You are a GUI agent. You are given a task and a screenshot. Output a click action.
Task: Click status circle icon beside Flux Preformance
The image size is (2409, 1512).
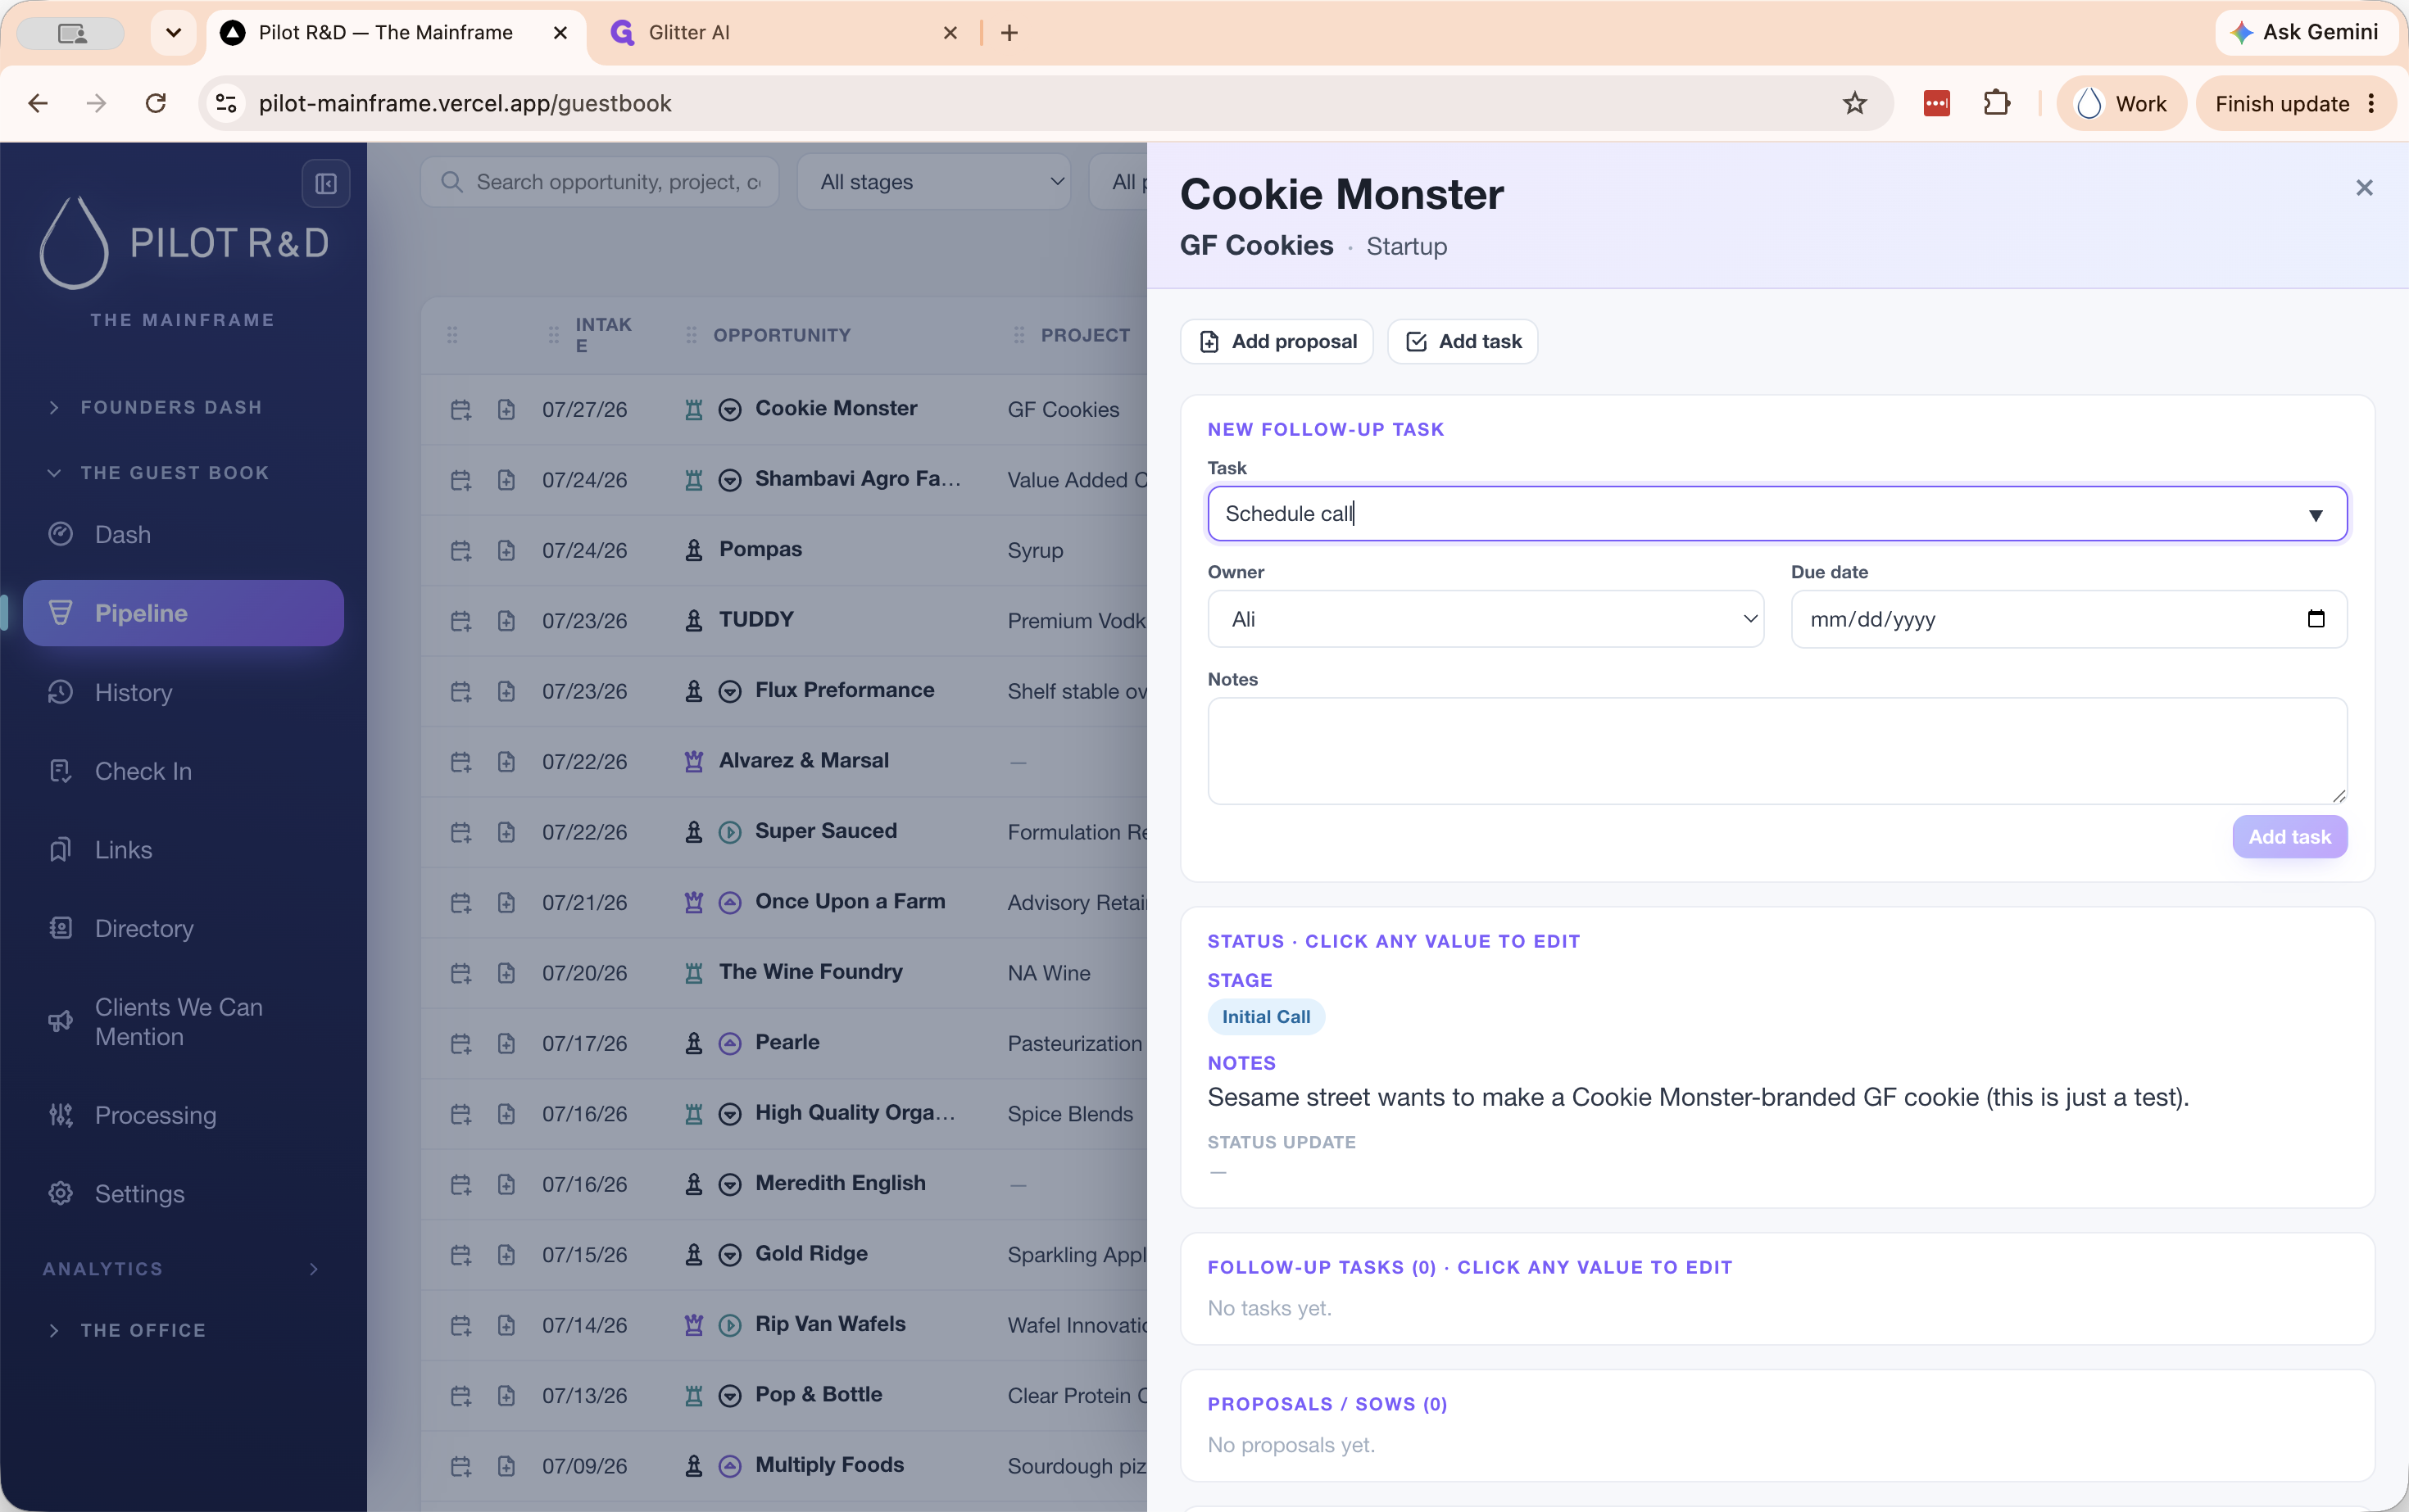(730, 691)
